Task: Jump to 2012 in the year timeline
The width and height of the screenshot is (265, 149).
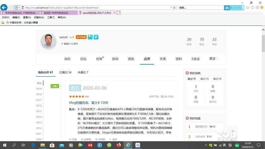Action: [x=39, y=128]
